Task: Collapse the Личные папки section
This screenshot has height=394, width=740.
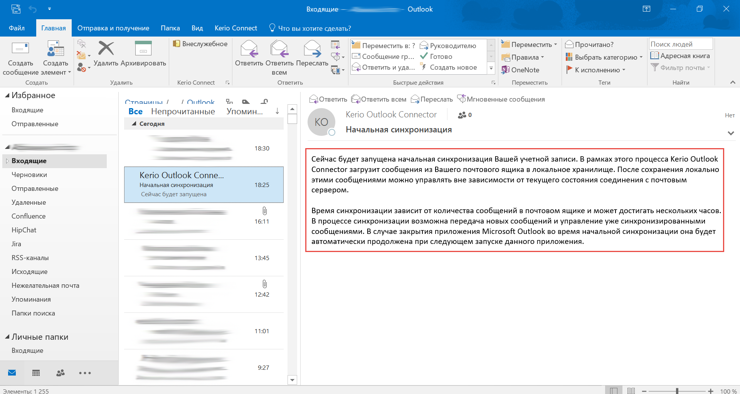Action: (x=7, y=337)
